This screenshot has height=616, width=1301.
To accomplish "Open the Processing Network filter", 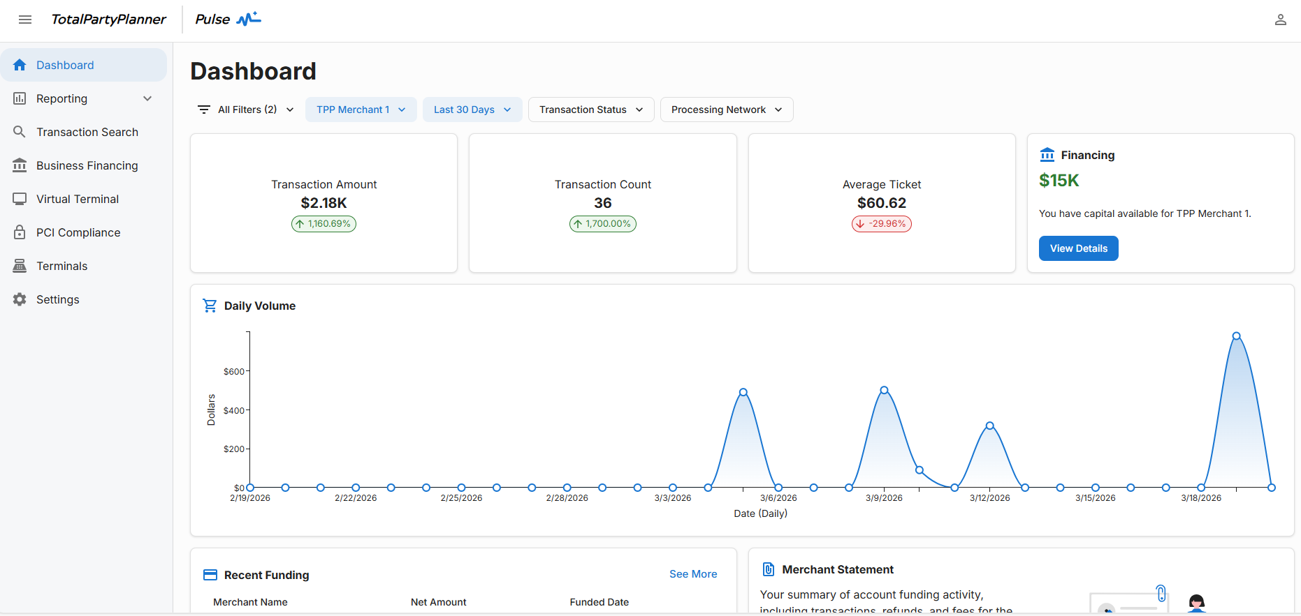I will point(727,110).
